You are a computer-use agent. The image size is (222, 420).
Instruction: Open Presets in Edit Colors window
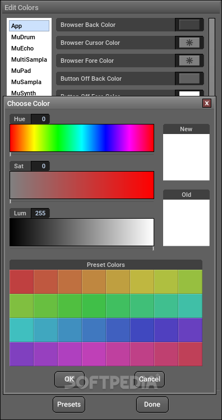[69, 404]
